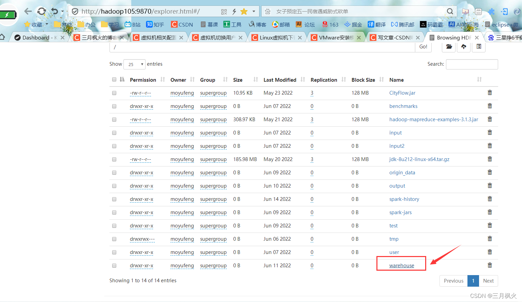Switch to the 写文章-CSDN tab
522x302 pixels.
point(396,37)
